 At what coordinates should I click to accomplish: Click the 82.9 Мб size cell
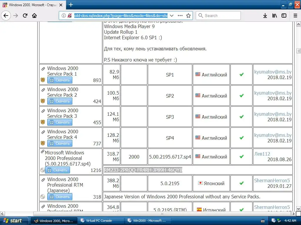click(112, 75)
